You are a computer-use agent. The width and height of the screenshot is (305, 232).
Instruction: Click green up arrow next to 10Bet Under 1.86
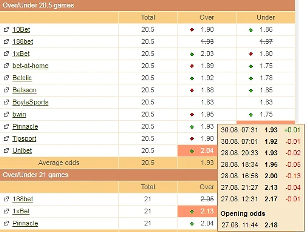[251, 30]
